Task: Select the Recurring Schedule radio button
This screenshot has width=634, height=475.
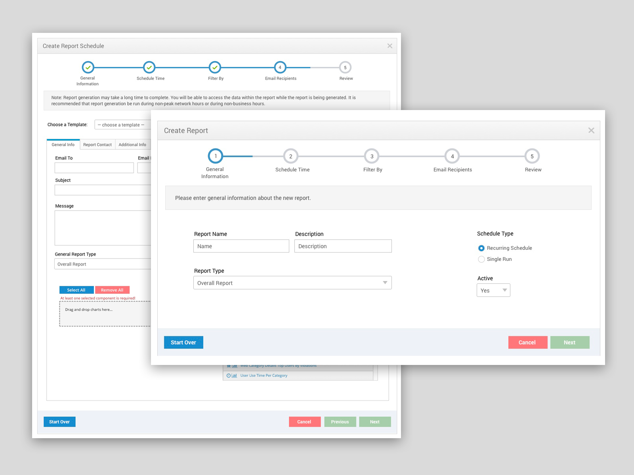Action: [481, 248]
